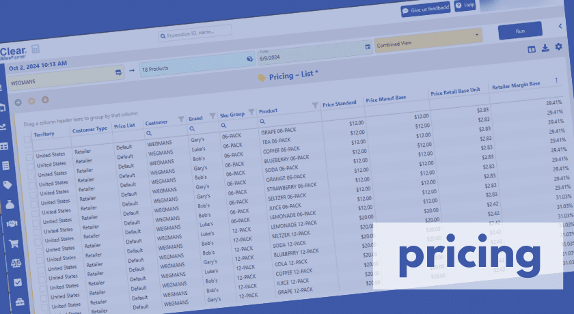Open the settings gear icon
574x314 pixels.
point(558,47)
